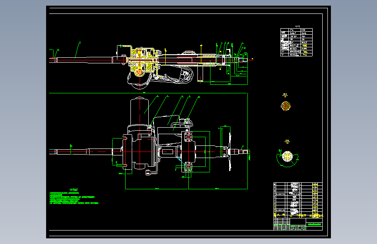
Task: Click the upper red bolt hole on mounting bracket
Action: pyautogui.click(x=188, y=137)
